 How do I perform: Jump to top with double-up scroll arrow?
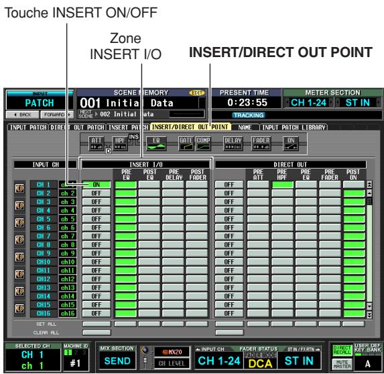click(369, 185)
